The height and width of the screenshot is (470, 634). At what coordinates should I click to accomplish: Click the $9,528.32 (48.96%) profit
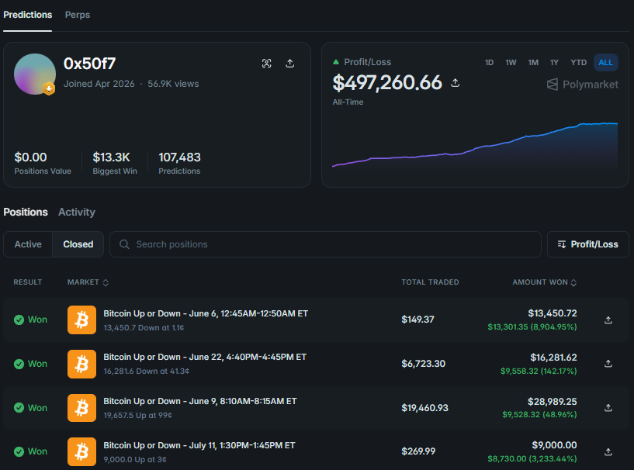(x=539, y=415)
